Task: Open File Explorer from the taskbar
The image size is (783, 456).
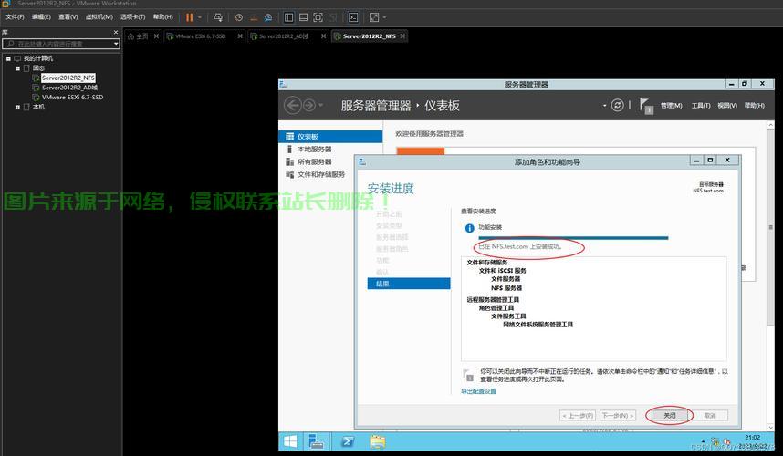Action: point(378,441)
